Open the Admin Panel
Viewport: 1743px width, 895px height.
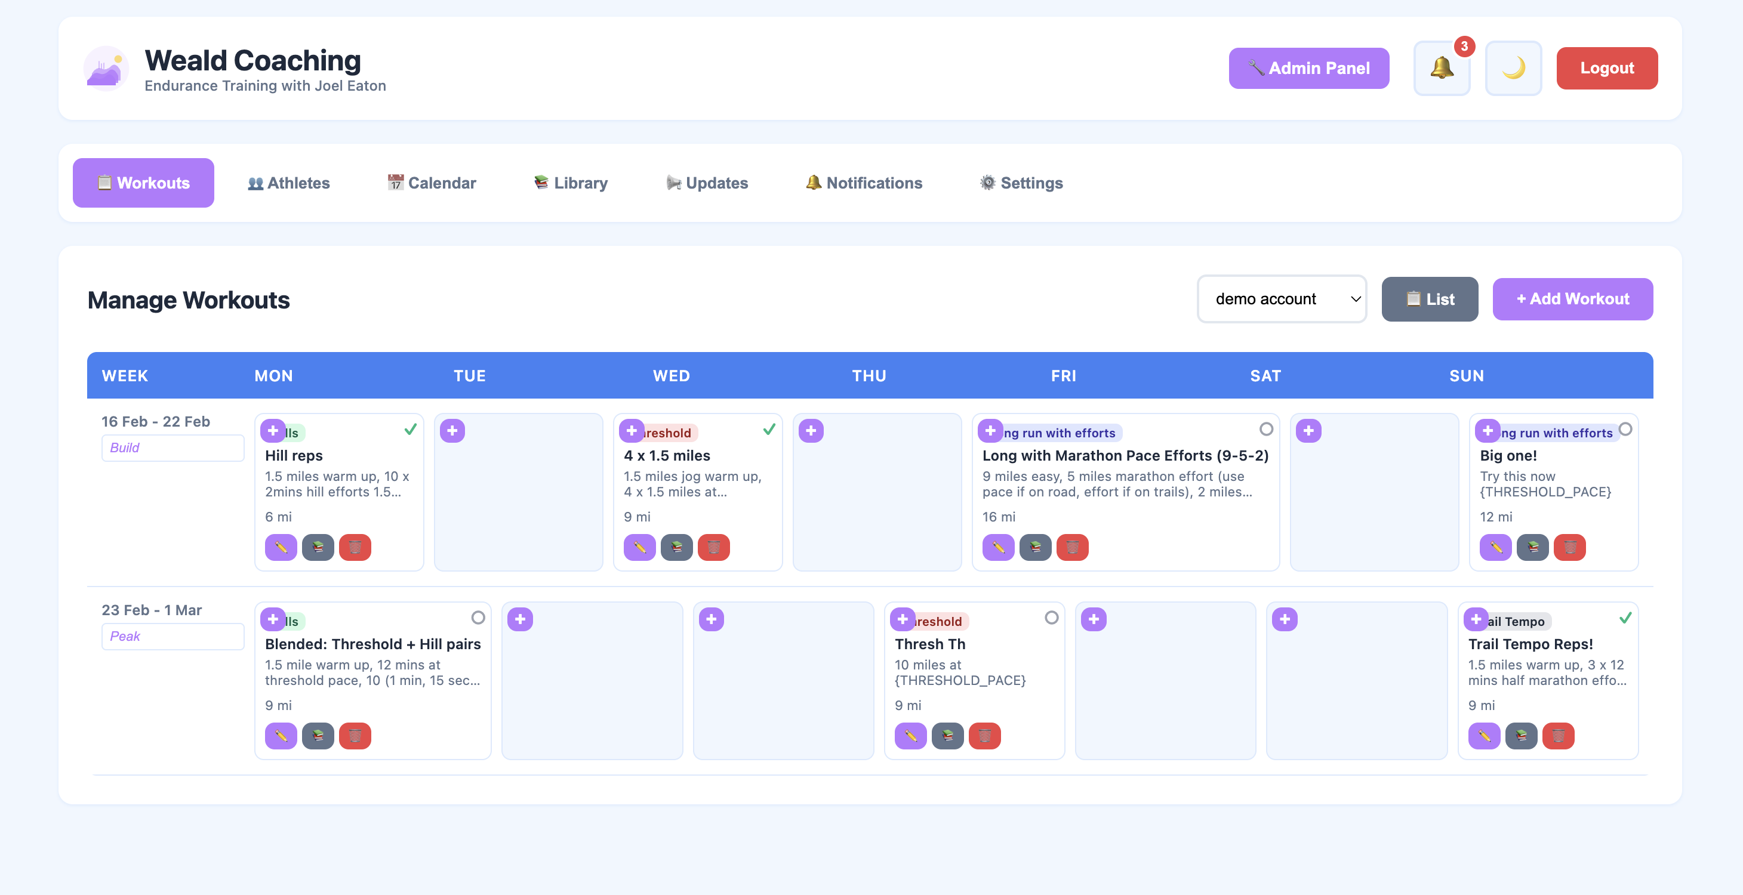(1308, 67)
